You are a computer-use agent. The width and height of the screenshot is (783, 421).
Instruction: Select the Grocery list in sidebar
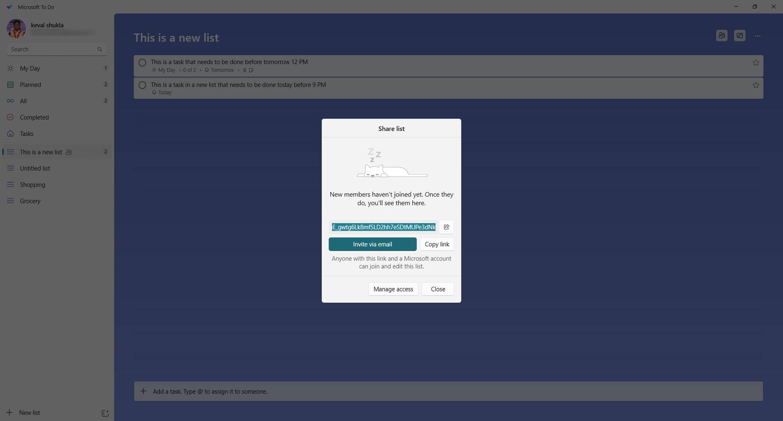pos(30,201)
